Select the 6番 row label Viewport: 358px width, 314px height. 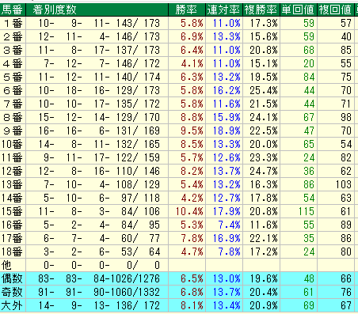click(13, 90)
